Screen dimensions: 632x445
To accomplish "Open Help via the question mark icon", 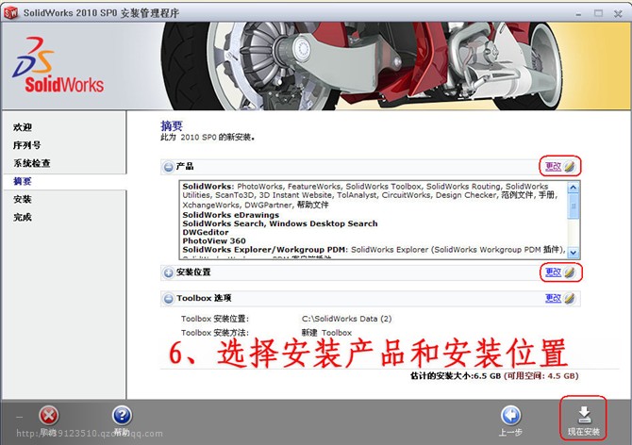I will [122, 416].
